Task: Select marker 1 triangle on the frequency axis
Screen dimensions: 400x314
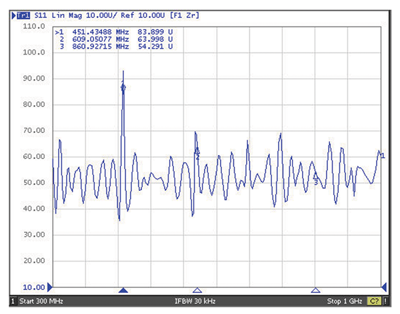Action: 123,291
